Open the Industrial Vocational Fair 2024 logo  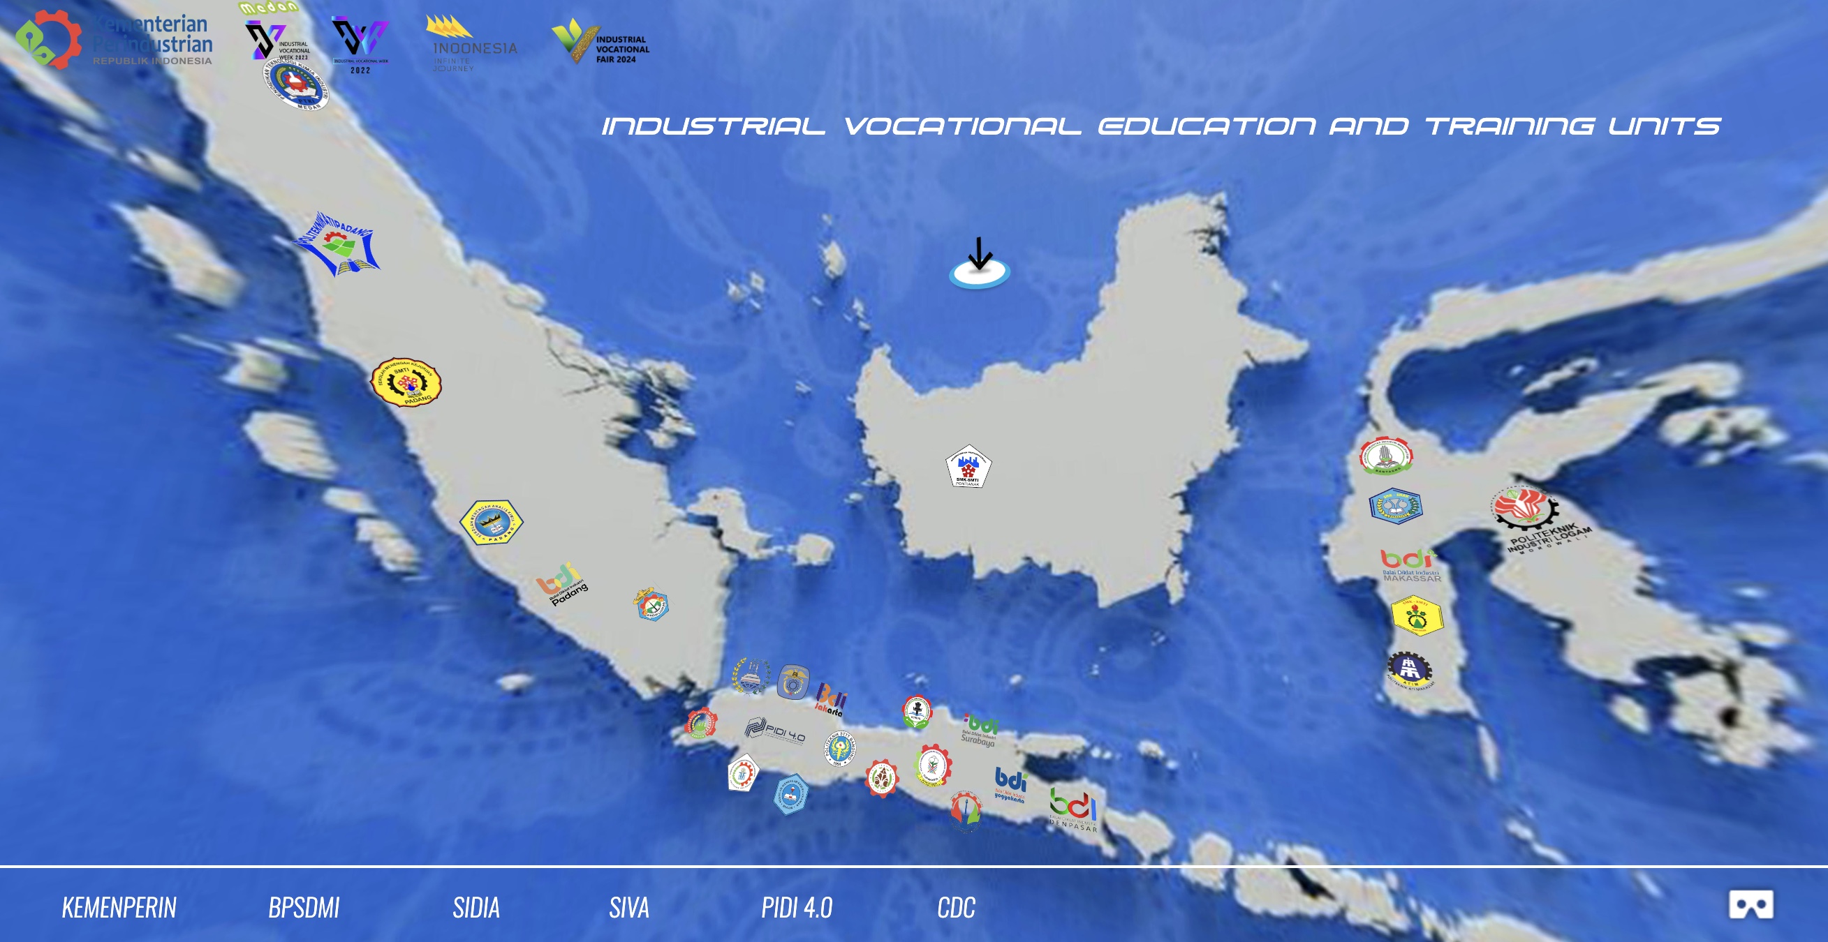pyautogui.click(x=600, y=41)
